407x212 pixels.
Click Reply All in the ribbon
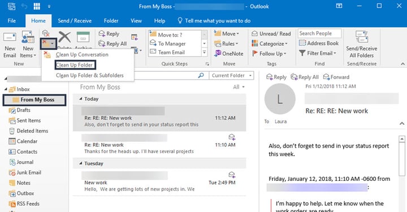(112, 44)
